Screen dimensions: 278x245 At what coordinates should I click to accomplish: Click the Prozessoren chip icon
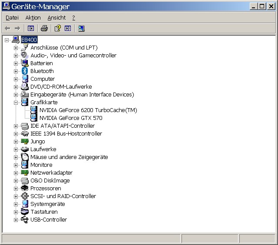pos(25,188)
